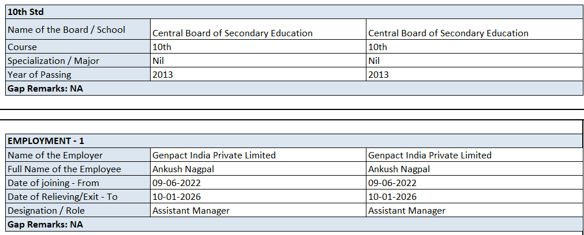Click the "Year of Passing" label cell
The image size is (584, 235).
coord(39,75)
